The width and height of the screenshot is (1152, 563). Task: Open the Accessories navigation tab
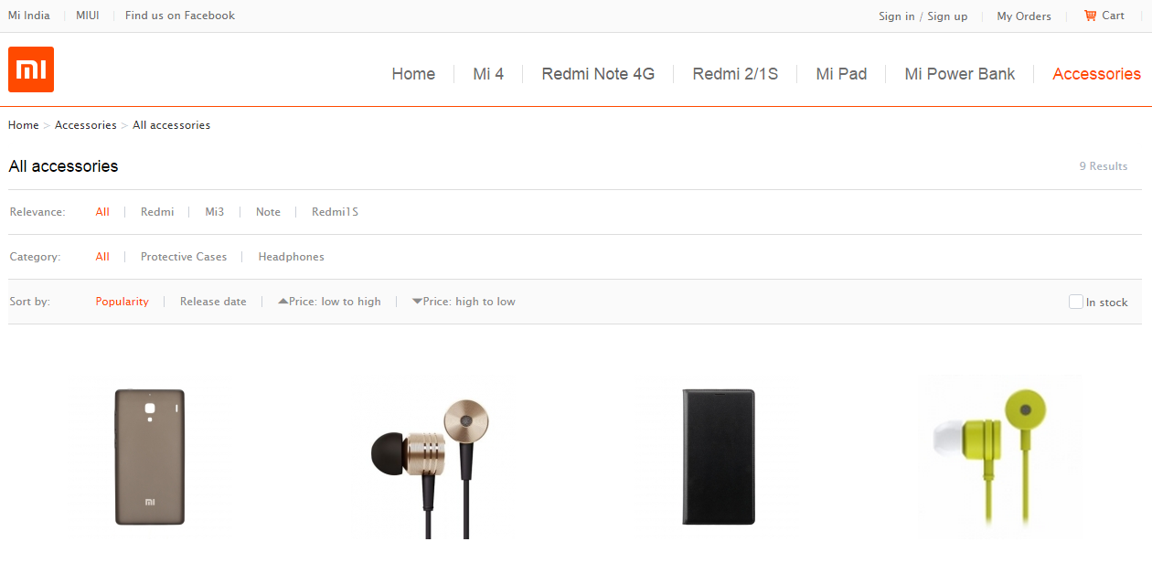pos(1096,74)
